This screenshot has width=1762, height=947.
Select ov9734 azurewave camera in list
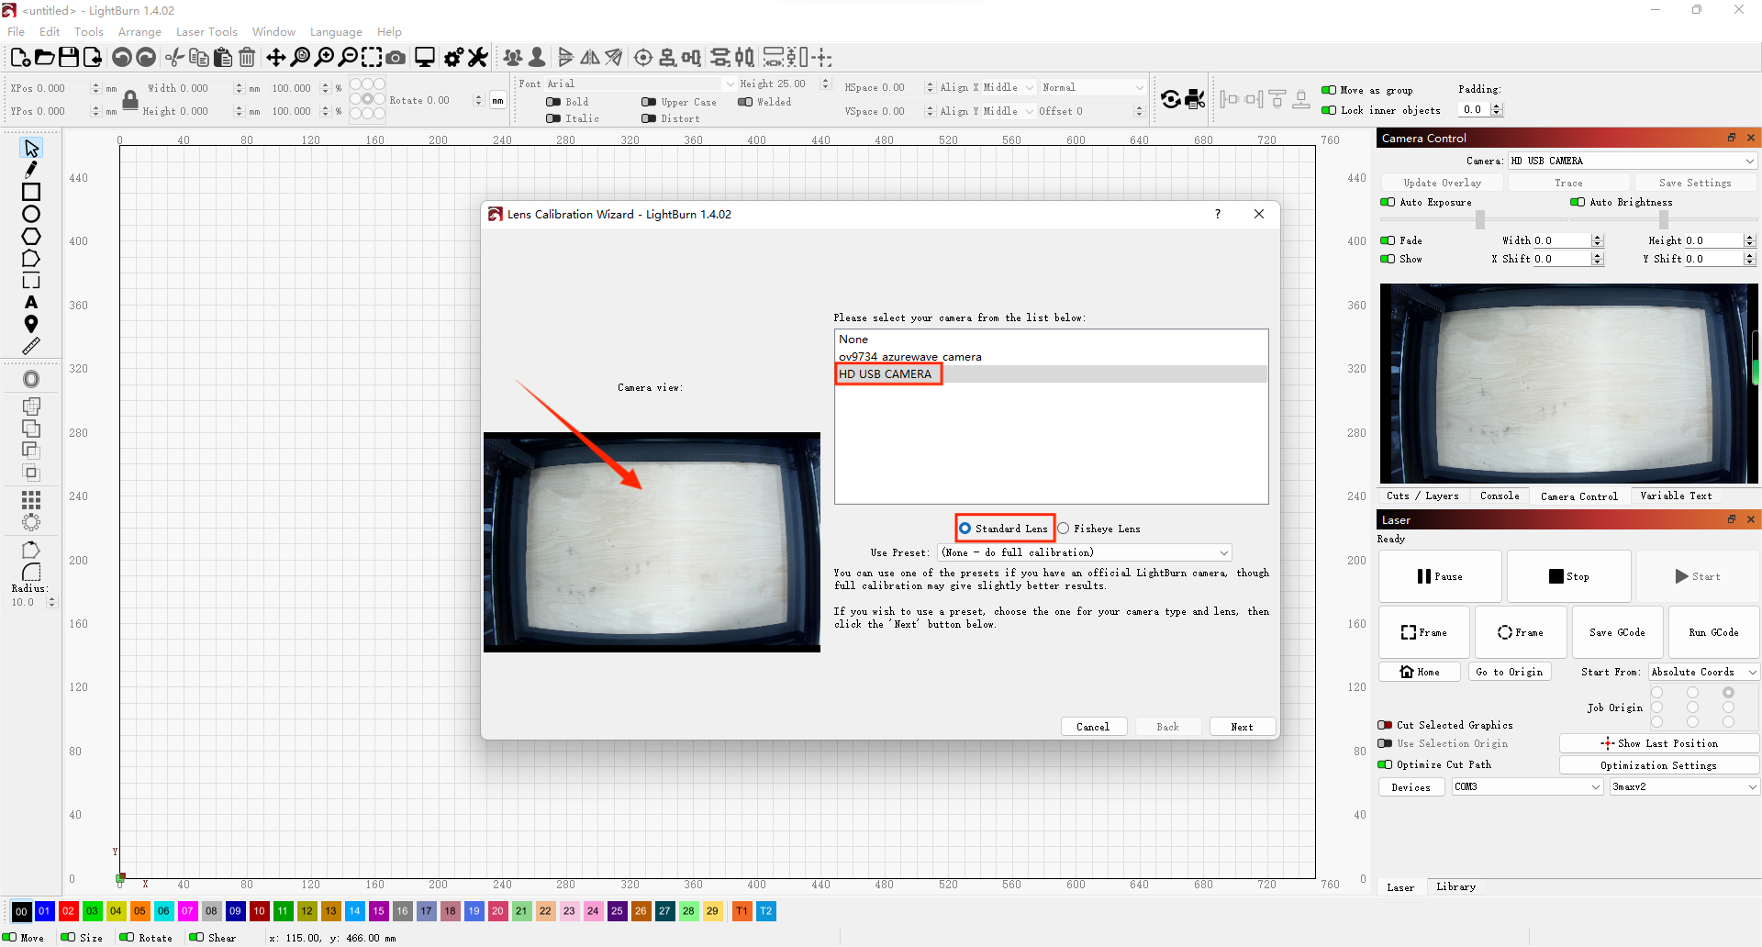[x=909, y=357]
